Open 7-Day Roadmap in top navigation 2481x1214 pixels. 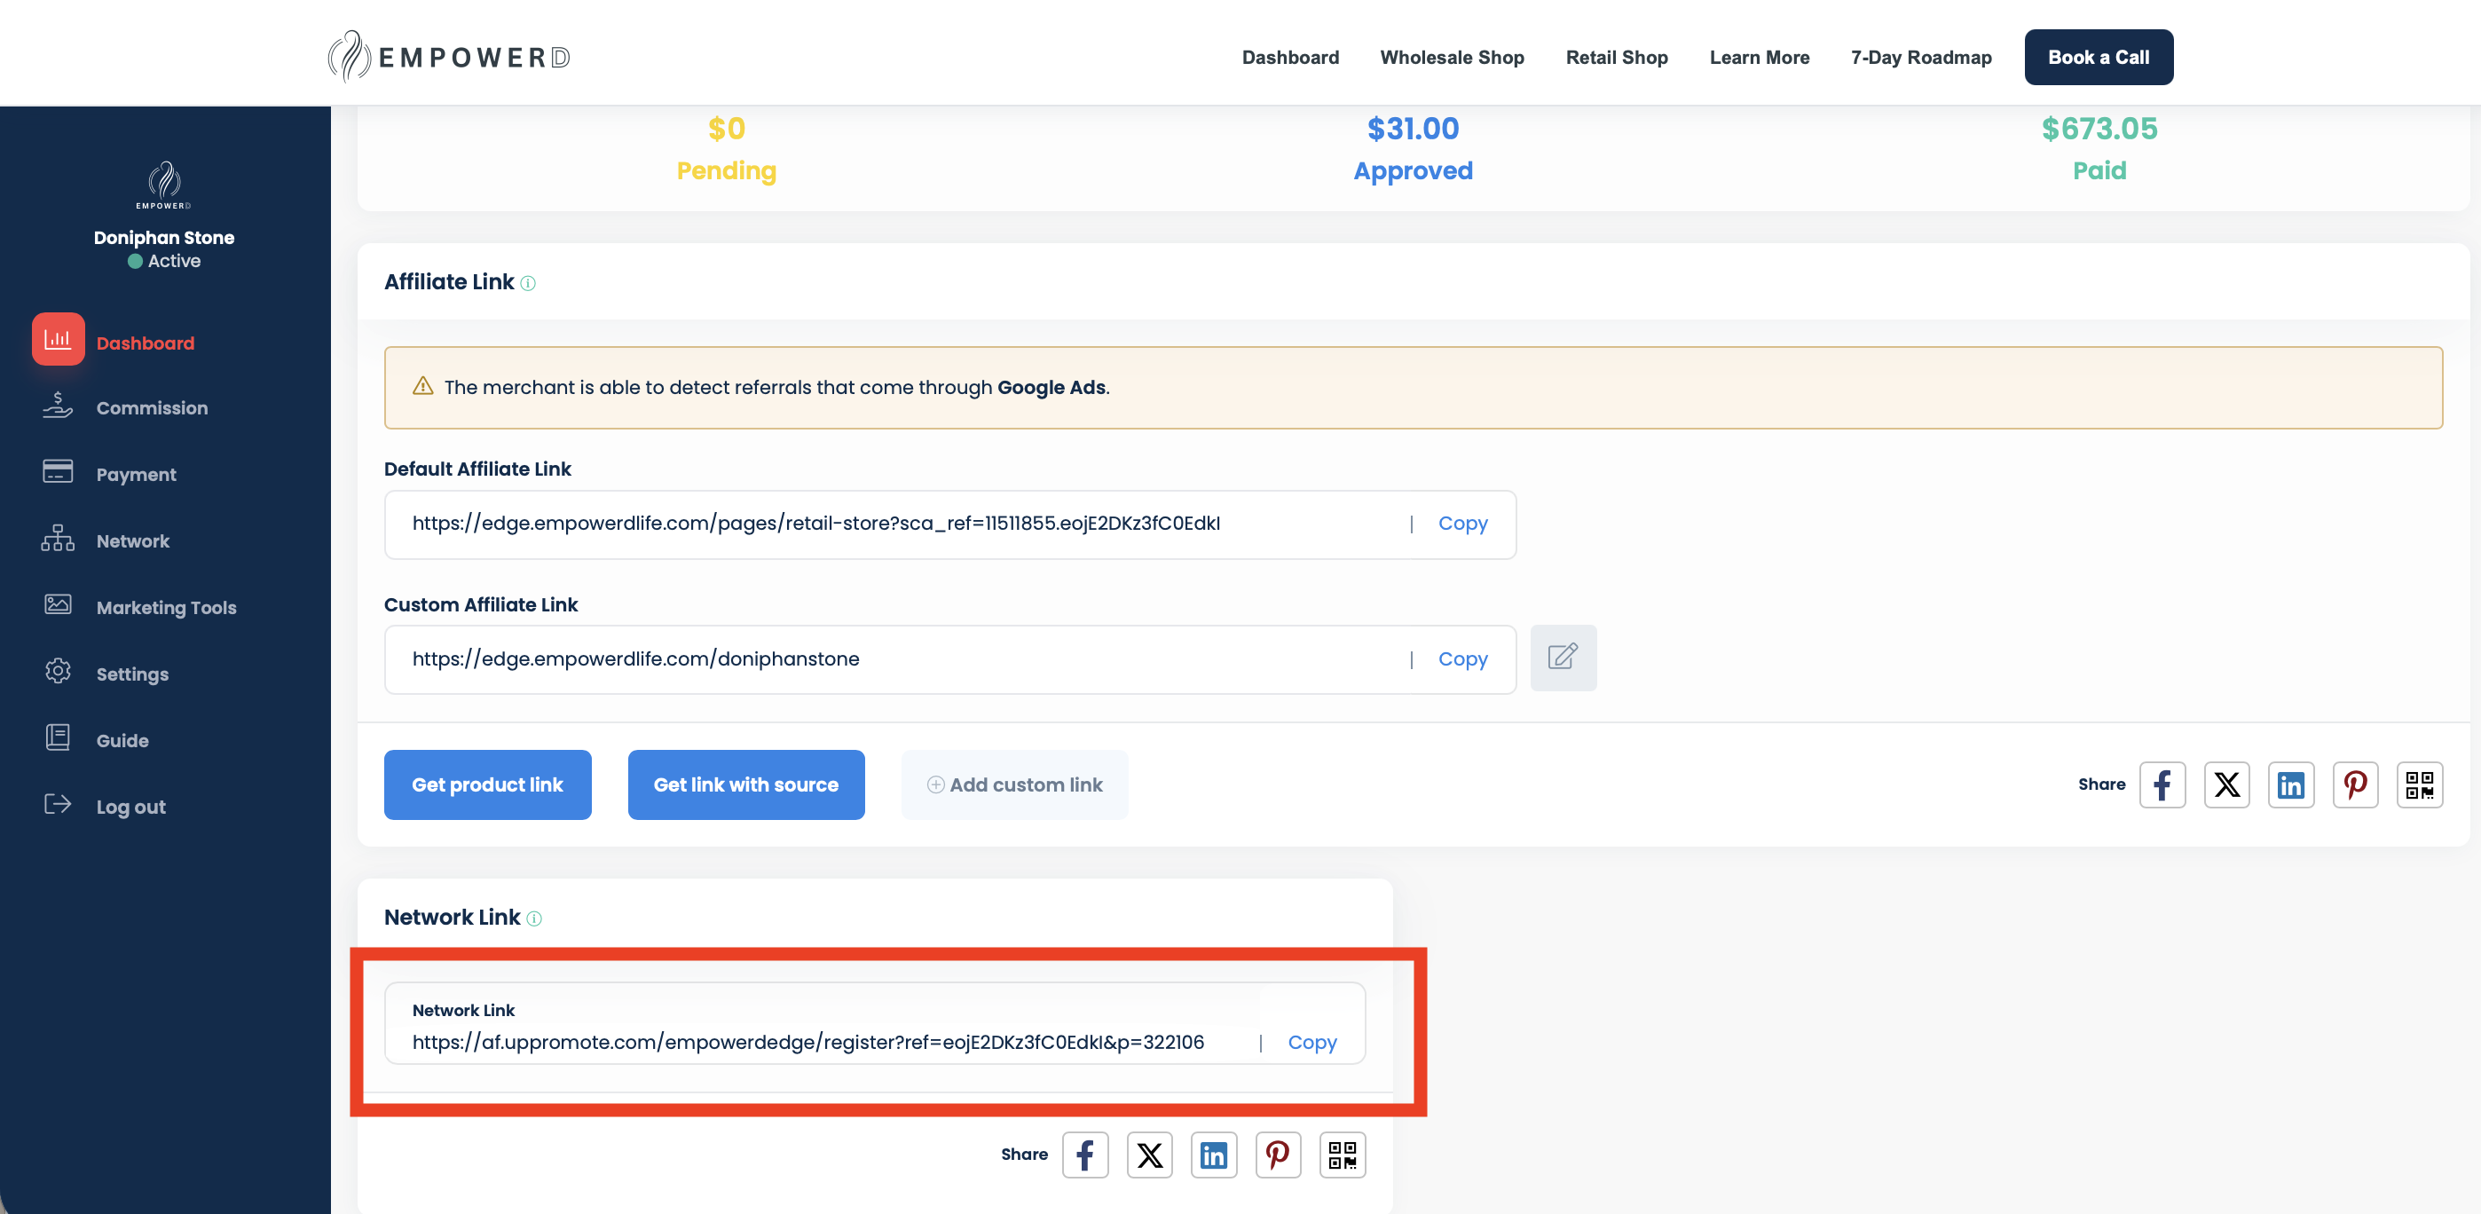(x=1920, y=57)
